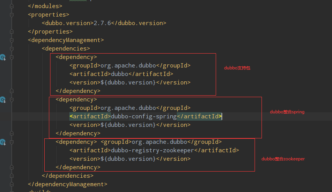Click the dubbo-registry-zookeeper artifactId text
This screenshot has width=332, height=192.
coord(152,150)
